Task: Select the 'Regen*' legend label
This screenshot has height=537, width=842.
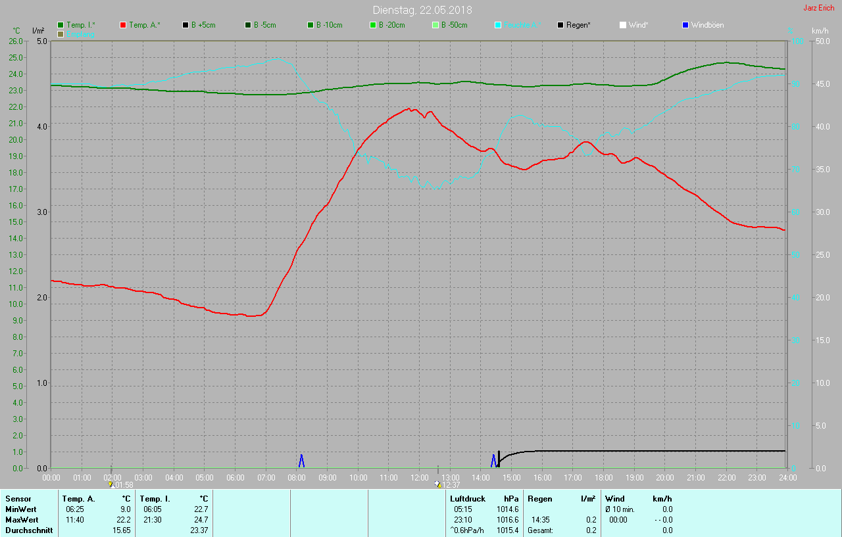Action: click(578, 25)
